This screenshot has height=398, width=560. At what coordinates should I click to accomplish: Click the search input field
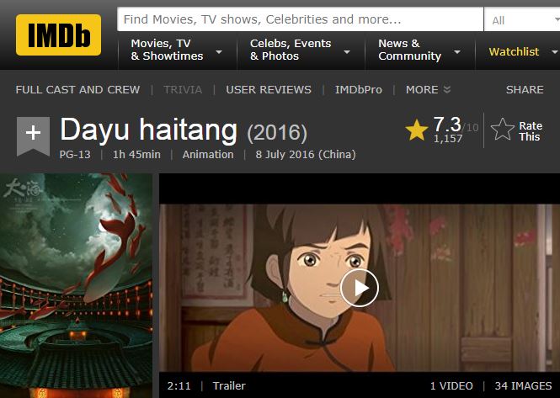click(300, 19)
